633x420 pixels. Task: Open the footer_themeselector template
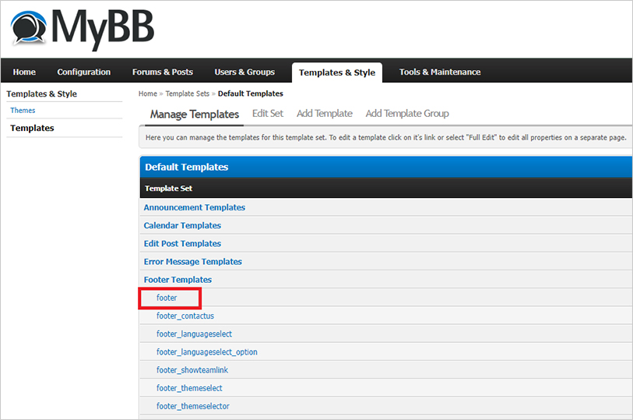(x=193, y=406)
